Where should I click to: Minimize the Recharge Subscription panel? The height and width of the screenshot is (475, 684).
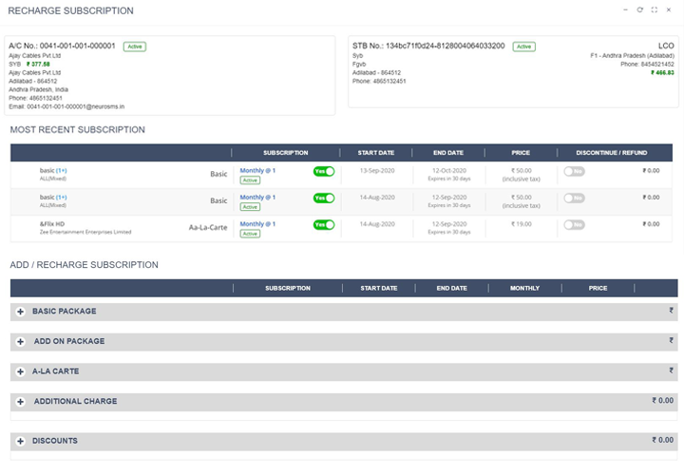(x=625, y=9)
